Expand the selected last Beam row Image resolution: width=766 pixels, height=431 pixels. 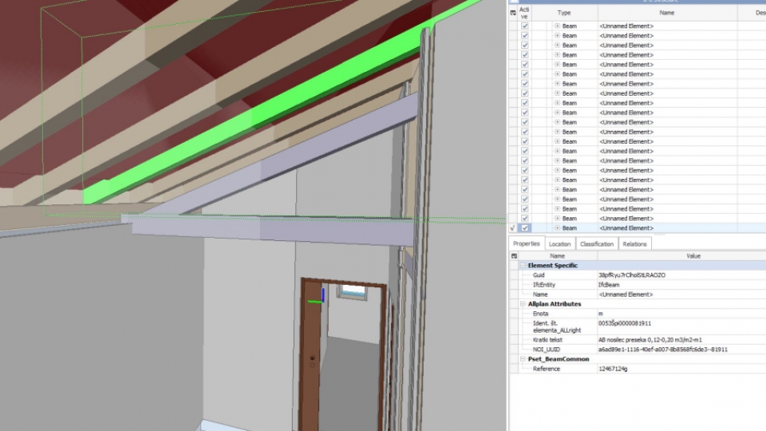557,228
